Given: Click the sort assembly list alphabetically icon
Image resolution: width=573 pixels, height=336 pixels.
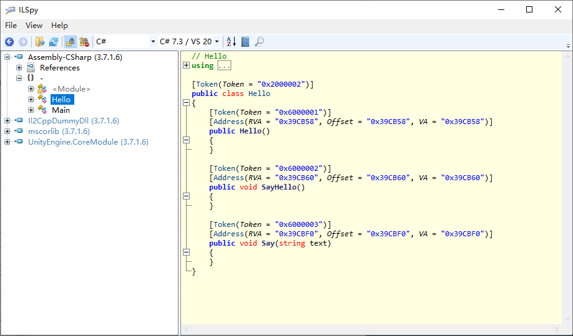Looking at the screenshot, I should (232, 42).
